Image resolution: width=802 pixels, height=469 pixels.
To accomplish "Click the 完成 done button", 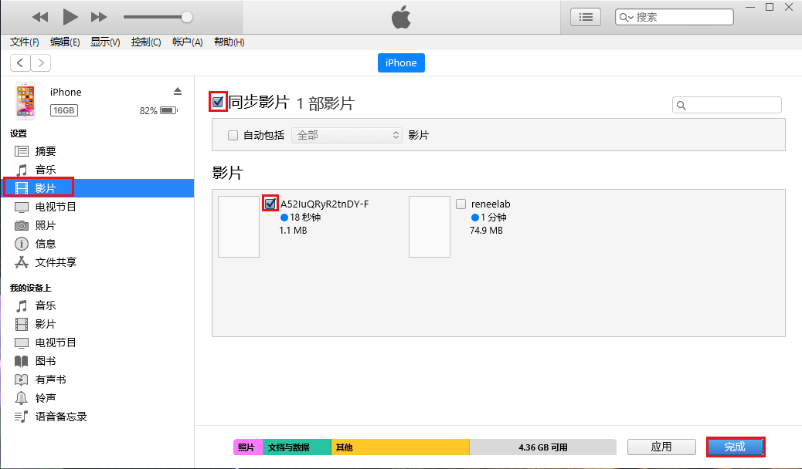I will pyautogui.click(x=735, y=447).
